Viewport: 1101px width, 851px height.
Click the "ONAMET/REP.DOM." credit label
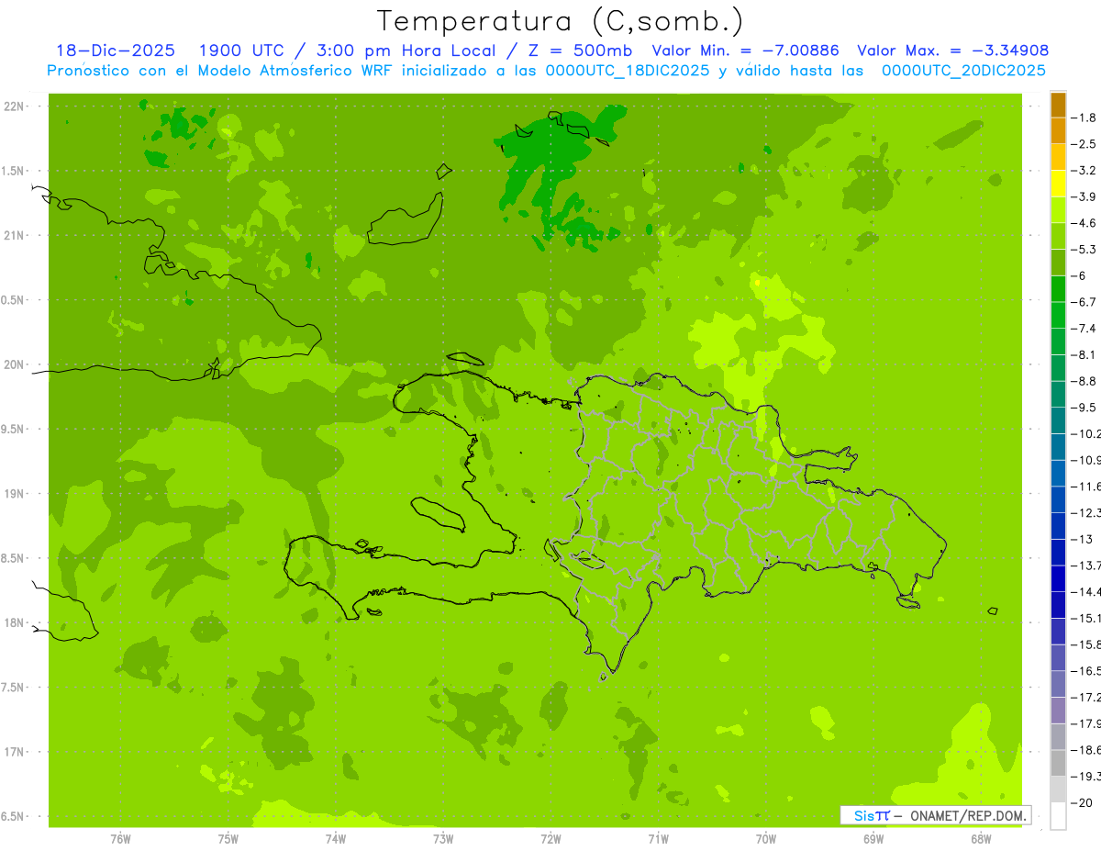coord(966,815)
